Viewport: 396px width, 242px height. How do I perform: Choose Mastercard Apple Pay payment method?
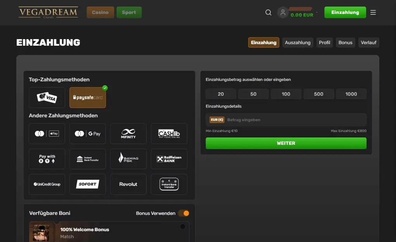47,134
